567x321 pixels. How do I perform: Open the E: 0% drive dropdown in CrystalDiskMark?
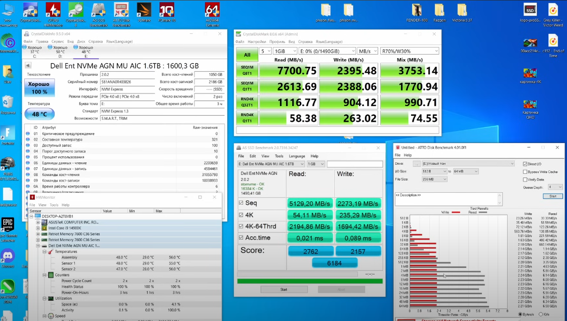(x=327, y=51)
